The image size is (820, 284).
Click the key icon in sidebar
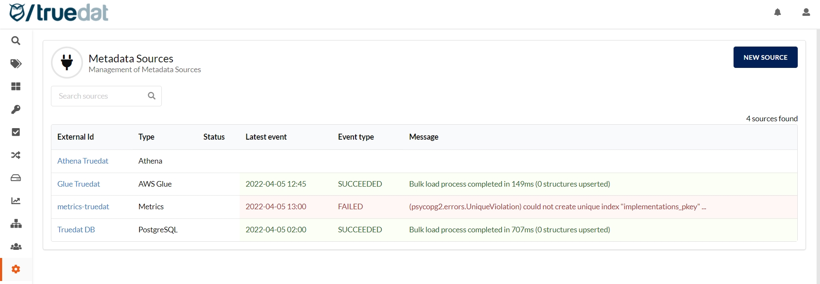coord(16,109)
